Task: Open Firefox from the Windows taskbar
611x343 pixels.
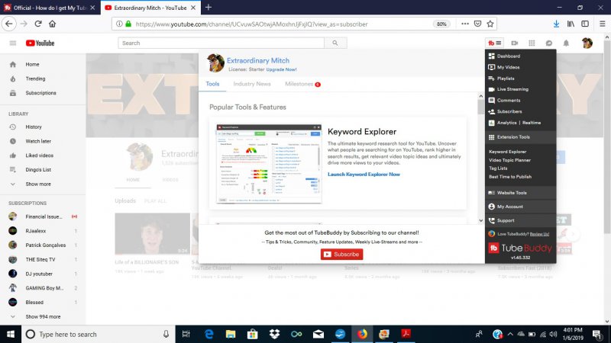Action: (363, 334)
